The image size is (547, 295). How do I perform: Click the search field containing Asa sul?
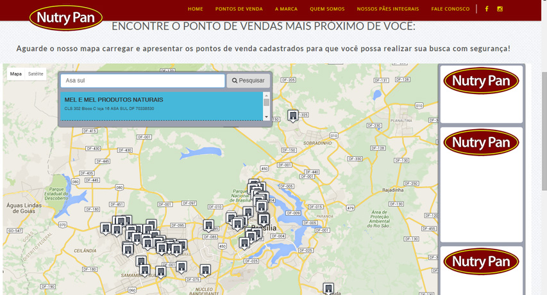click(142, 81)
